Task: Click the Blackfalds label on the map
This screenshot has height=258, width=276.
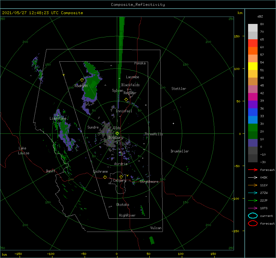Action: 130,85
